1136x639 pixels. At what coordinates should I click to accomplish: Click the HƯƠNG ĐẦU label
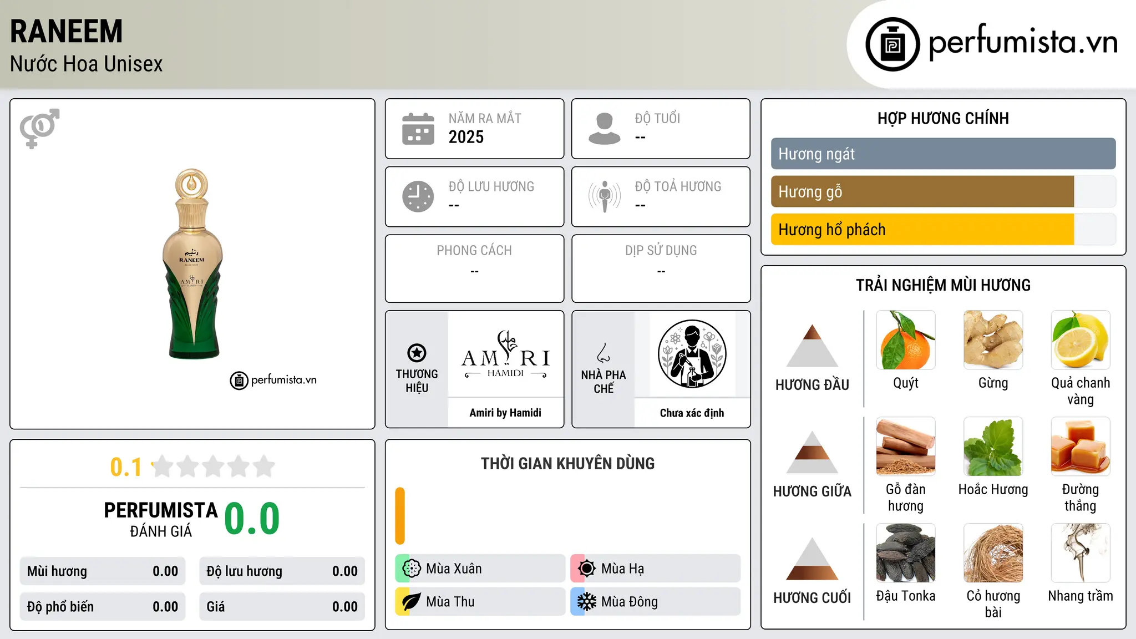click(812, 385)
